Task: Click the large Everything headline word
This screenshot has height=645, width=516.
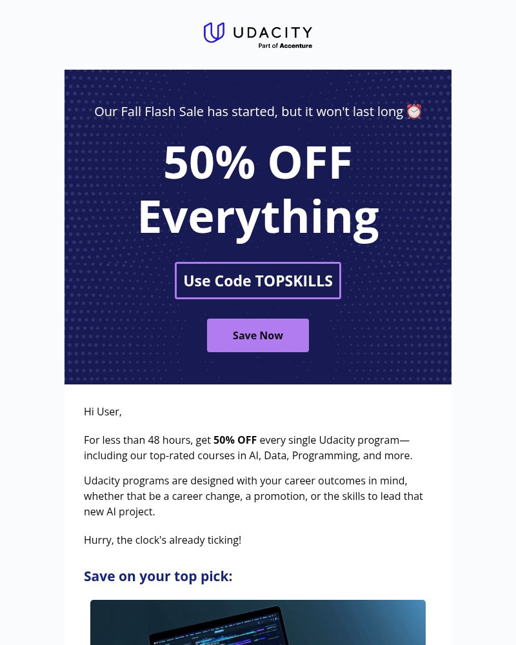Action: pyautogui.click(x=258, y=216)
